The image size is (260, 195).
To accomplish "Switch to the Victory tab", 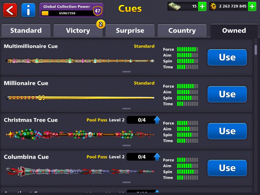I will (x=78, y=30).
